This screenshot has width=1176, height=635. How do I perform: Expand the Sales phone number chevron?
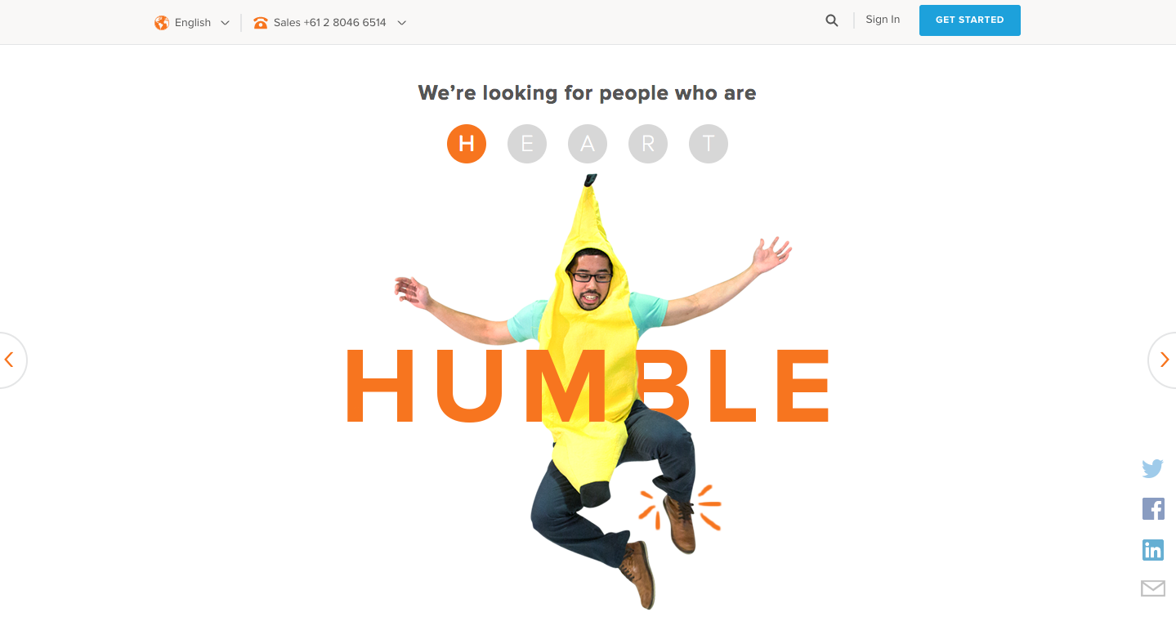click(x=401, y=23)
